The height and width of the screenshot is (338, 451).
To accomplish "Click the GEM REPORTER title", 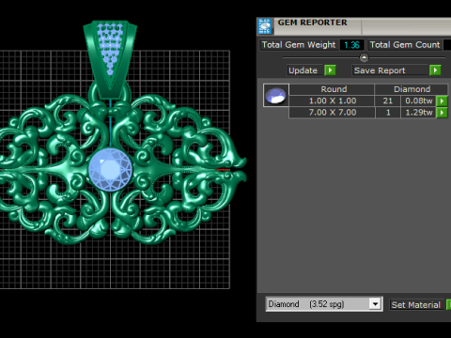I will tap(312, 23).
